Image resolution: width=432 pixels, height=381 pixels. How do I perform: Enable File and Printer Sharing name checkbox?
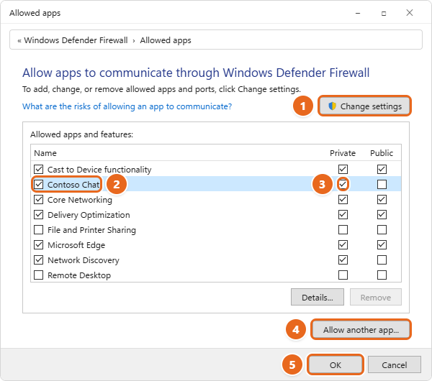[39, 230]
